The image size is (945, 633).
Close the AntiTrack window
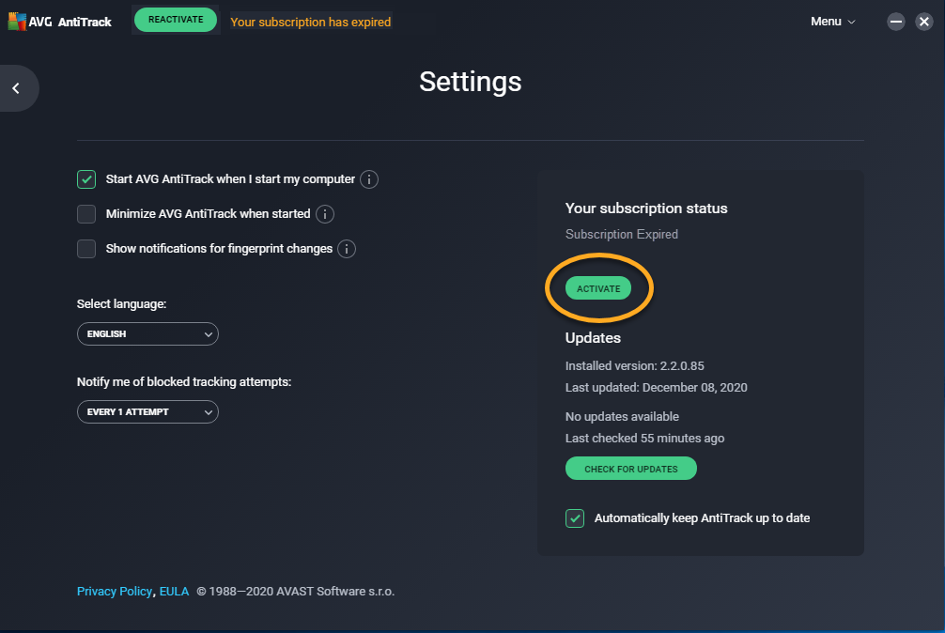[x=924, y=22]
